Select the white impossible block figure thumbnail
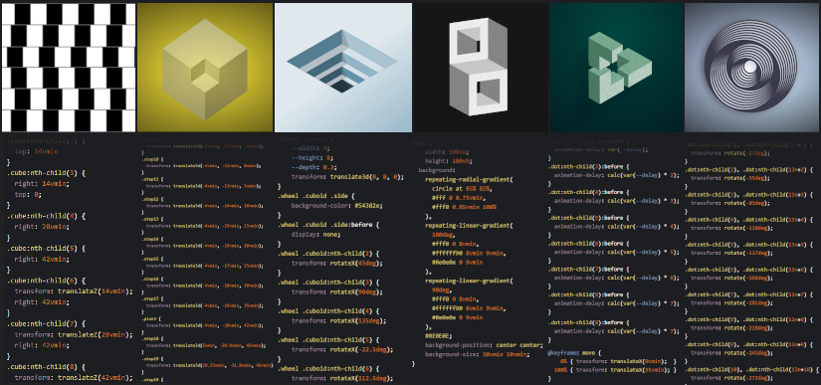 tap(480, 68)
